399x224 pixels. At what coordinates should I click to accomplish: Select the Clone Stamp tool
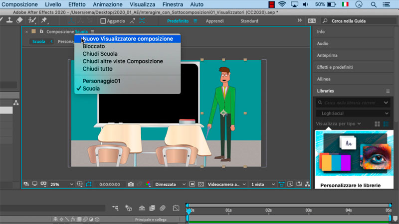click(9, 20)
